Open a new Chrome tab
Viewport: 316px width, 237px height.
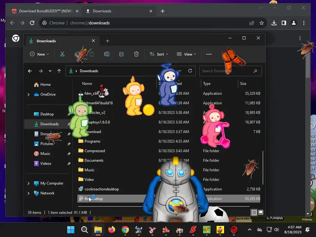coord(162,11)
